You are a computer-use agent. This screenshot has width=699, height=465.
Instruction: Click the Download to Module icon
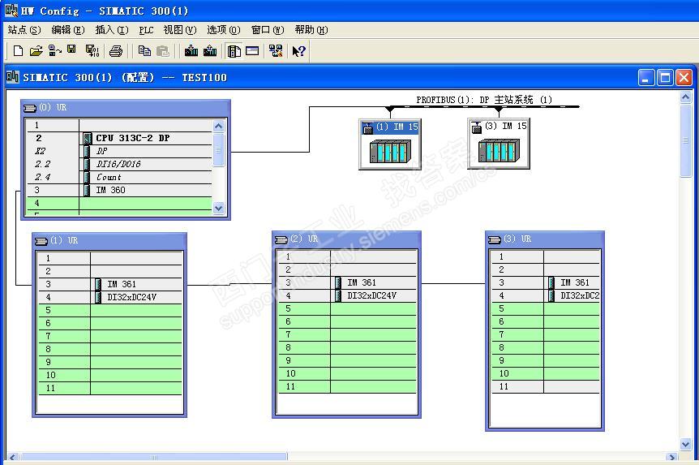click(191, 51)
